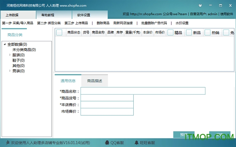Select 男装(0) in the category tree

(x=18, y=71)
